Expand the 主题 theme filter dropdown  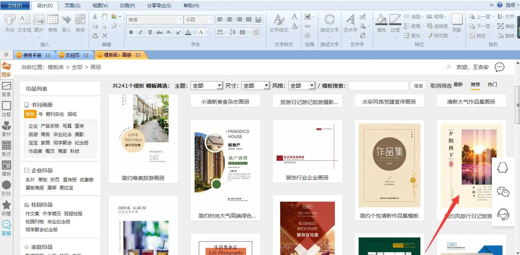[219, 86]
